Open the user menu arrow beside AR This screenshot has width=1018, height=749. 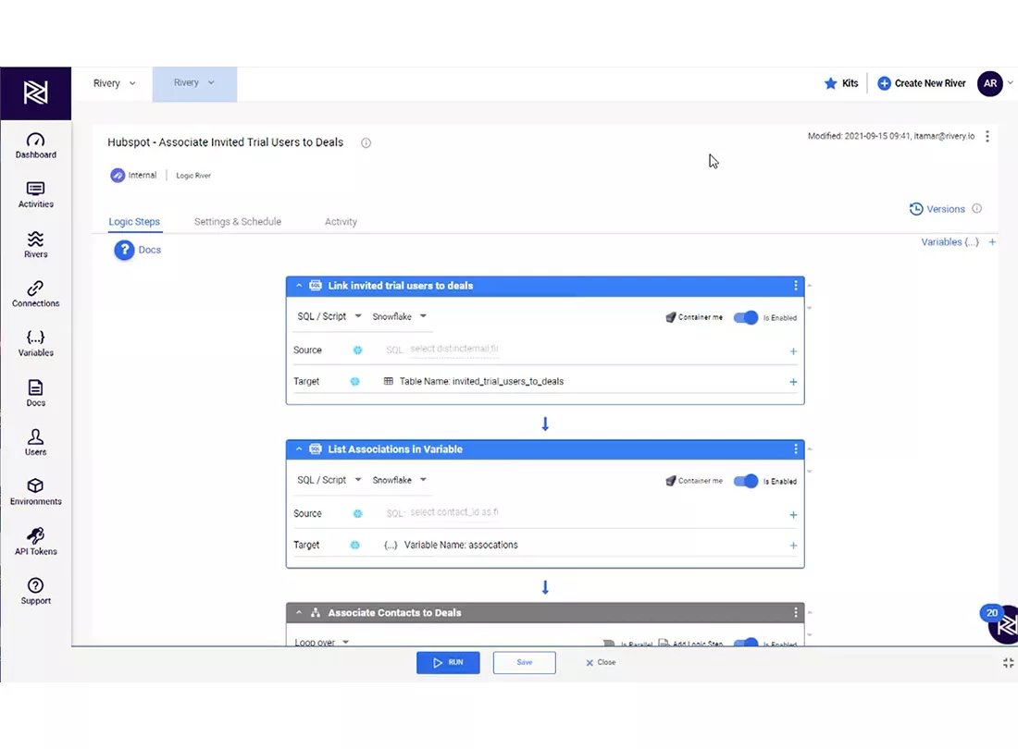click(x=1010, y=83)
